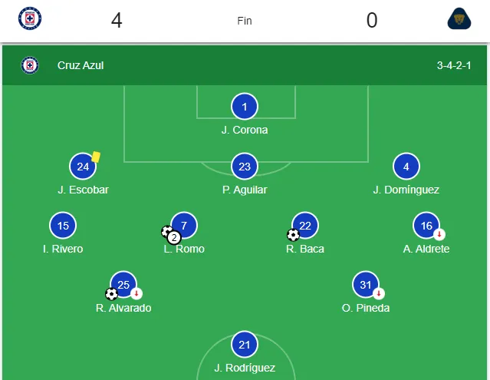This screenshot has width=490, height=380.
Task: Click the Cruz Azul crest in scoreboard
Action: point(30,18)
